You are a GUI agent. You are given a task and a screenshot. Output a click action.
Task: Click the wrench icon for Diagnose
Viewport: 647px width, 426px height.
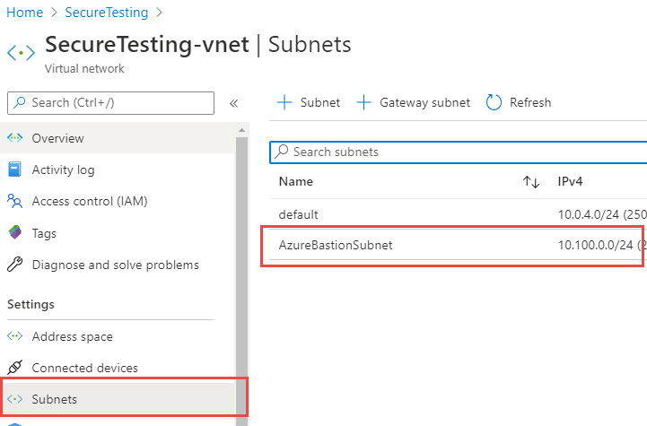coord(15,264)
